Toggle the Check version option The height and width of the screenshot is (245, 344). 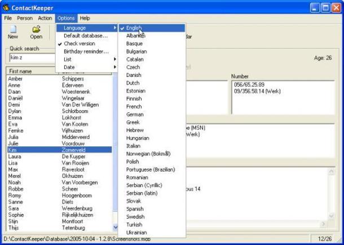(86, 43)
